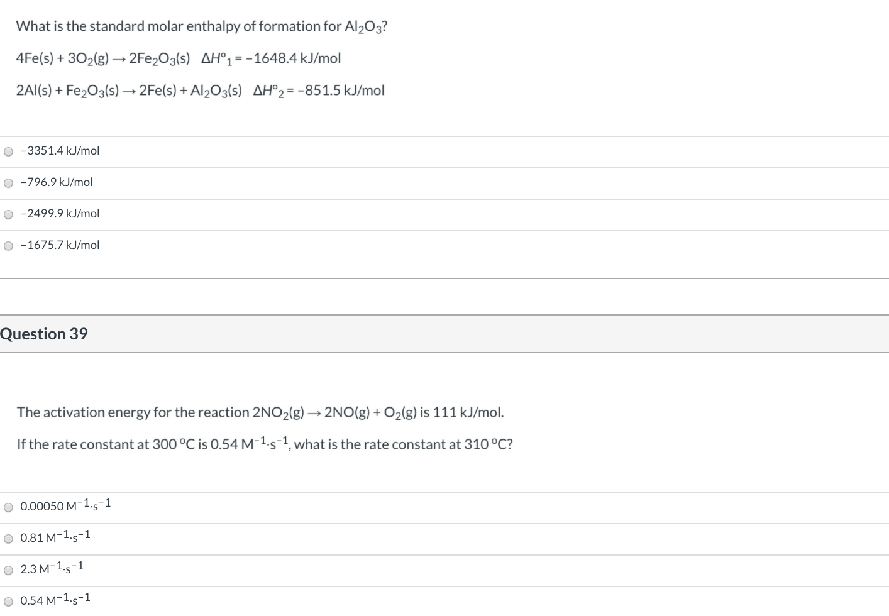Click the −796.9 kJ/mol answer label
The width and height of the screenshot is (889, 616).
tap(57, 182)
